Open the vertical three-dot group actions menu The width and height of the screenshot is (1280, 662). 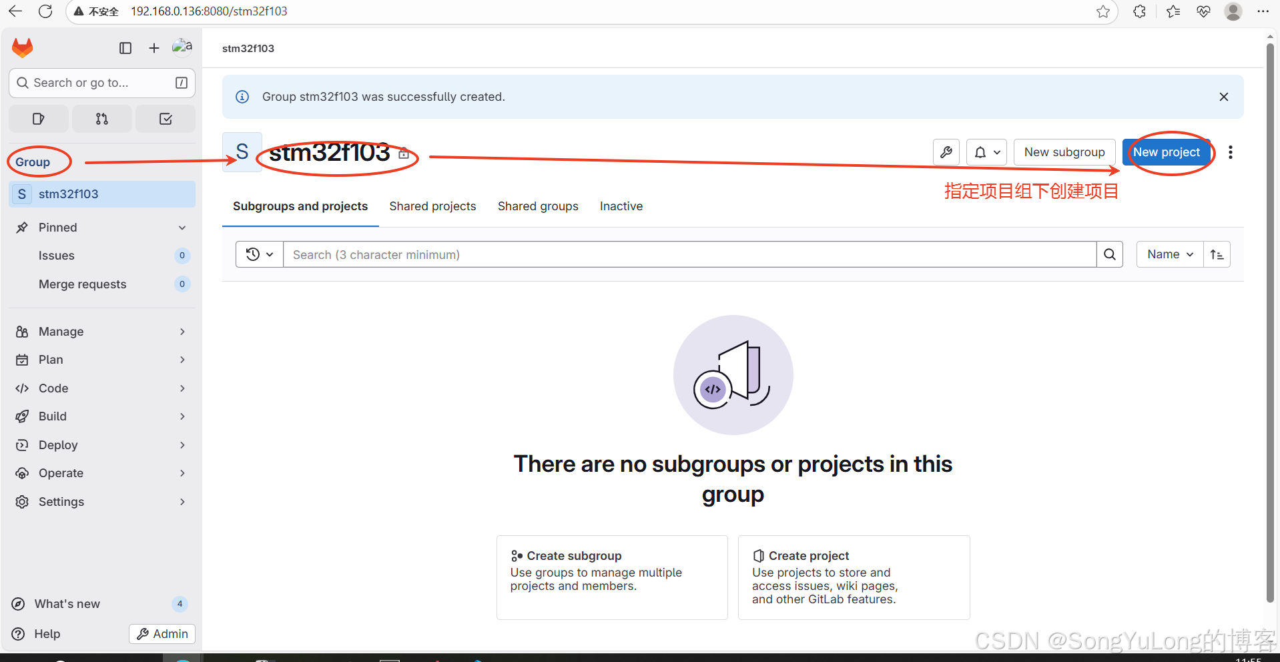1230,152
